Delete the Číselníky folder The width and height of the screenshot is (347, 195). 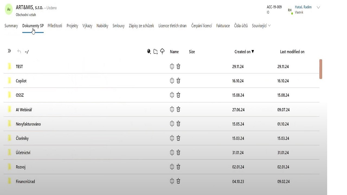(x=178, y=138)
